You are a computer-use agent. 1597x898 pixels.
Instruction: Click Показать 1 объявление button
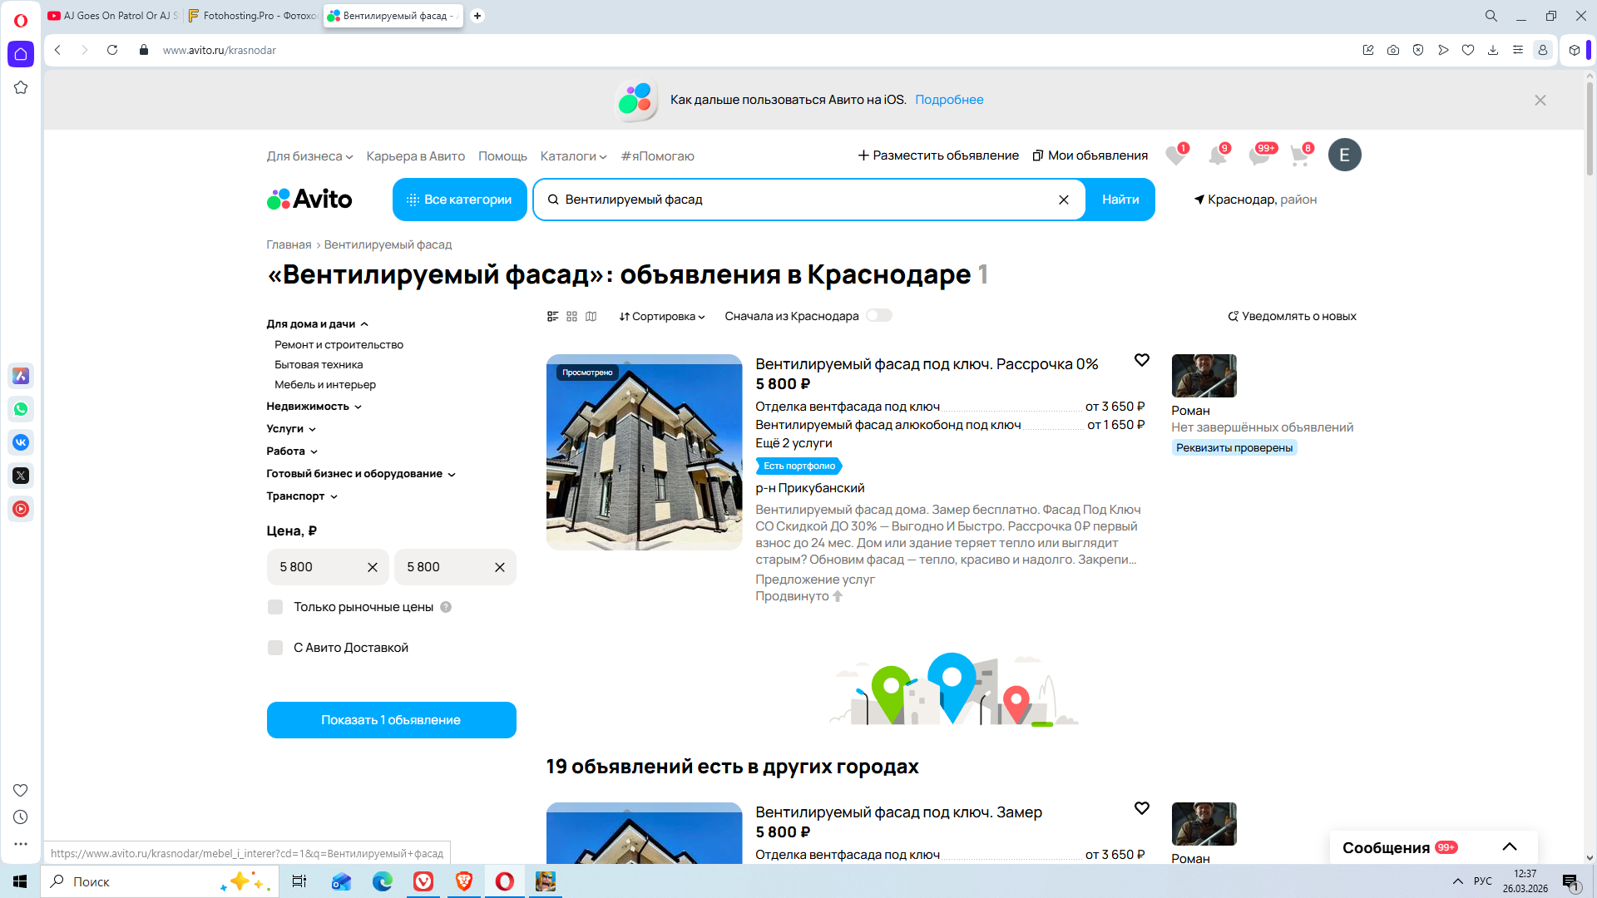[391, 720]
